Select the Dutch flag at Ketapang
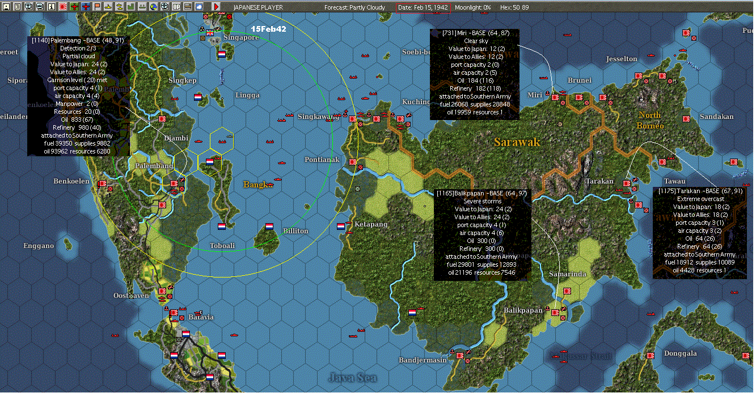Screen dimensions: 756x397 (341, 227)
